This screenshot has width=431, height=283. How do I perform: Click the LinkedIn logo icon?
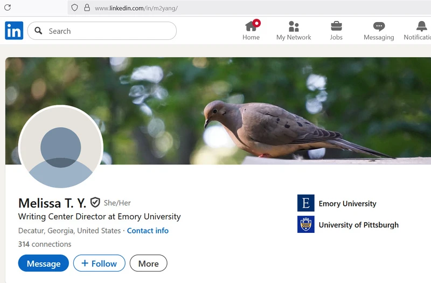tap(14, 31)
